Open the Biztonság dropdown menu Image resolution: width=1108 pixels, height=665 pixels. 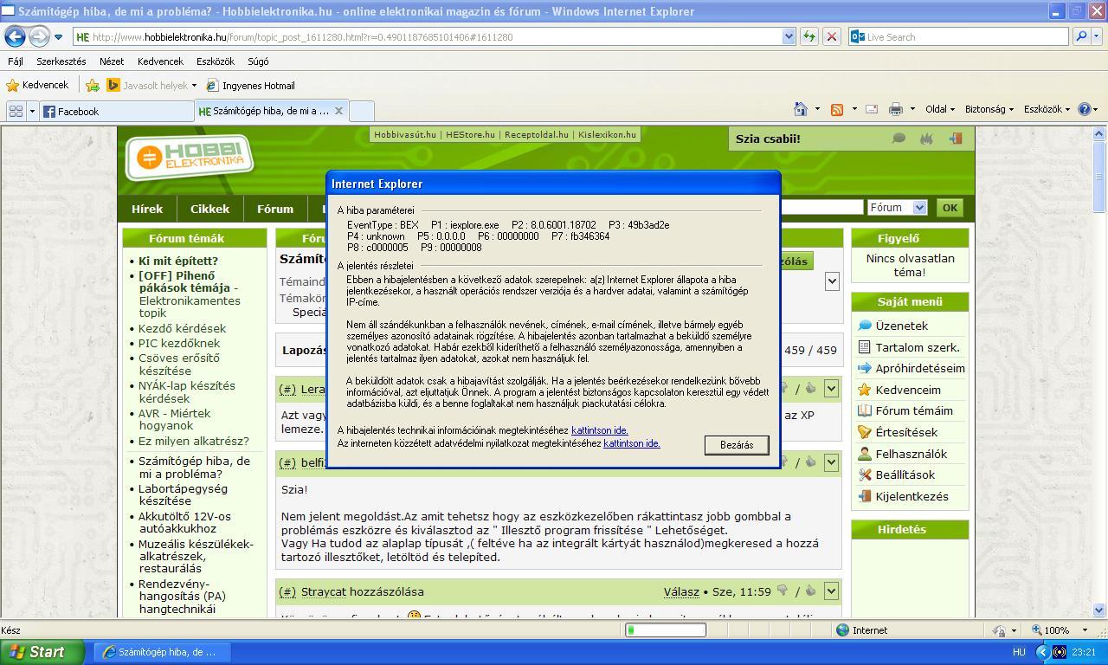tap(989, 109)
